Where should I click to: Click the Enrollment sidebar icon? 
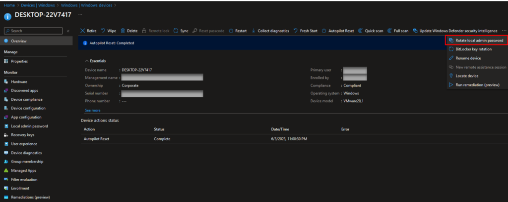[6, 189]
